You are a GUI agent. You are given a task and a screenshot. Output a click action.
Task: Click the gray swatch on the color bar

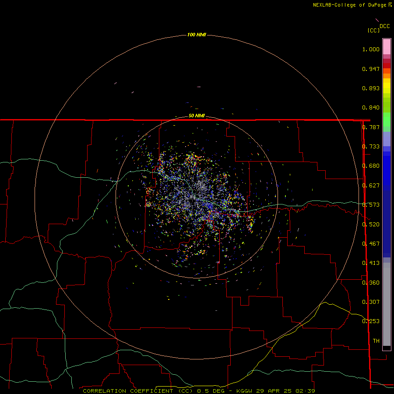pyautogui.click(x=387, y=304)
